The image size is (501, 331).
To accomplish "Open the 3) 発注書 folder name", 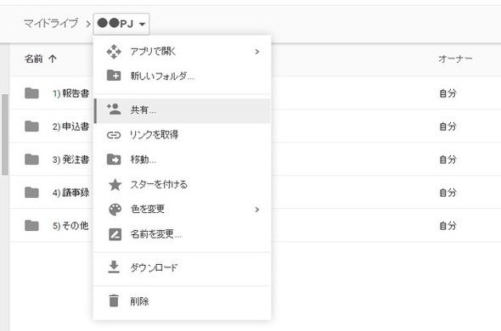I will (71, 160).
